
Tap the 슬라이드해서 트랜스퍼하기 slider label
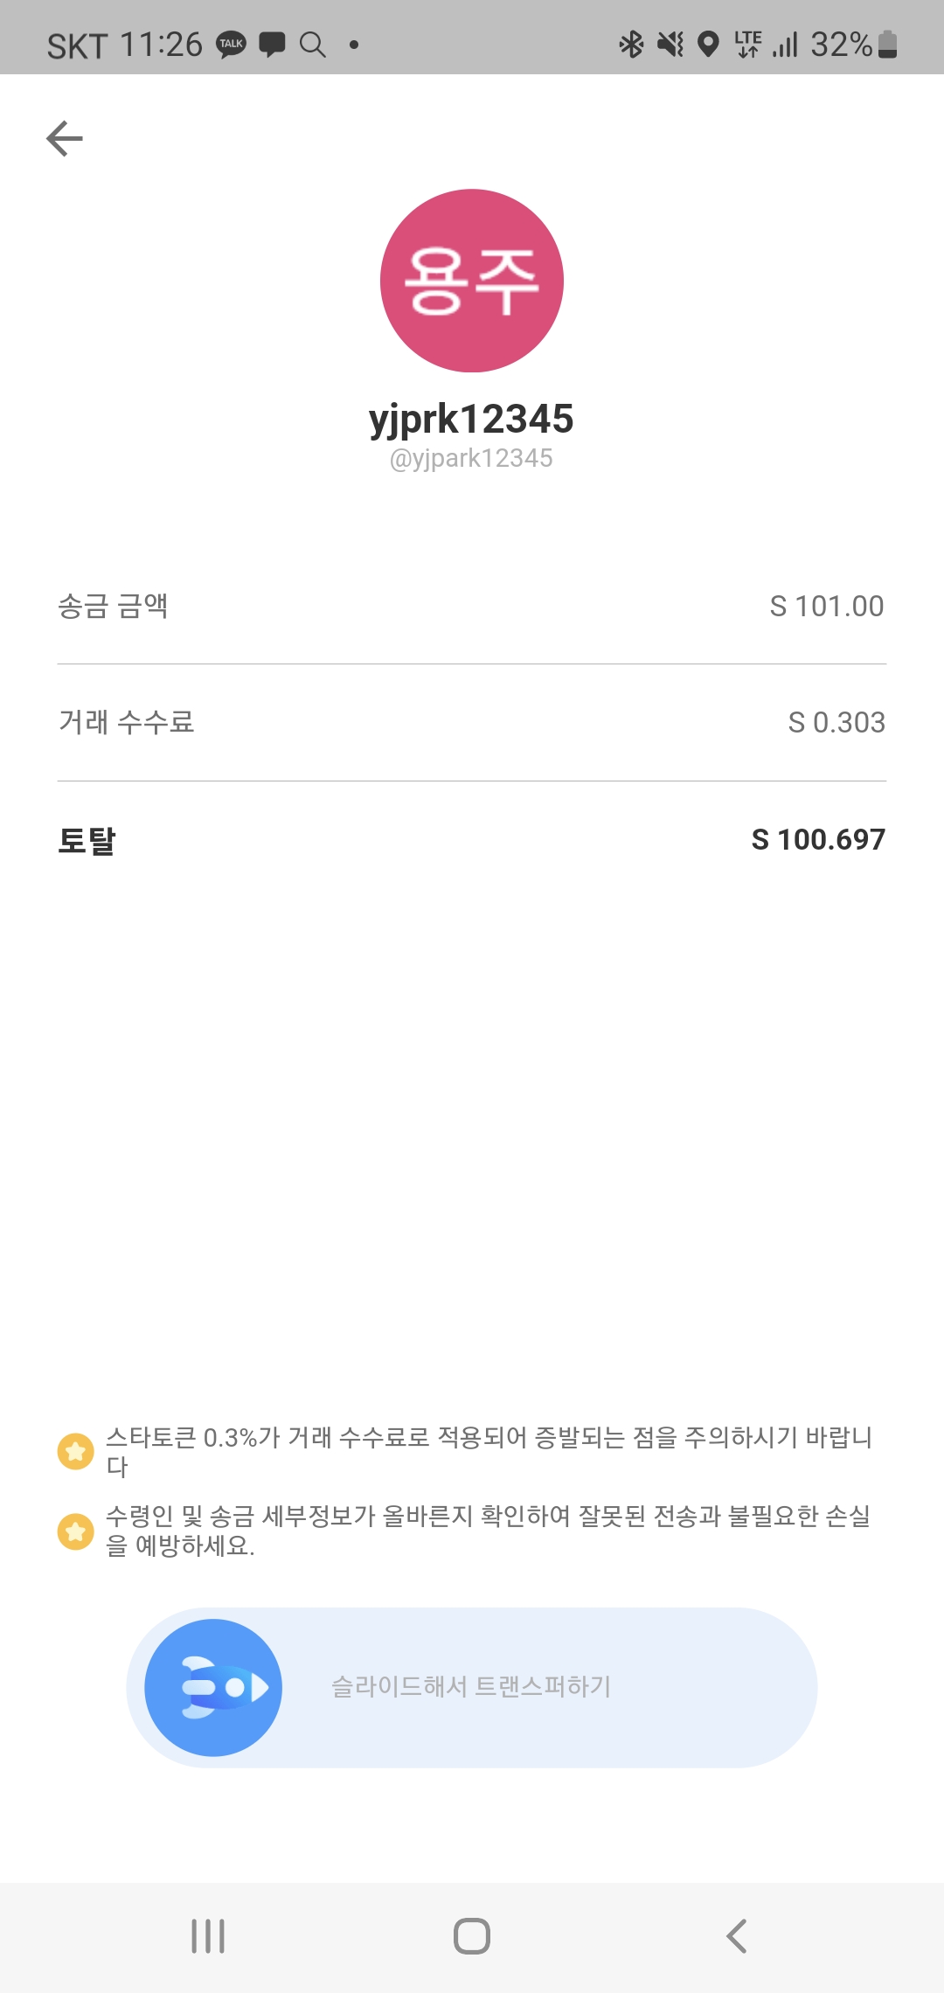pos(471,1686)
